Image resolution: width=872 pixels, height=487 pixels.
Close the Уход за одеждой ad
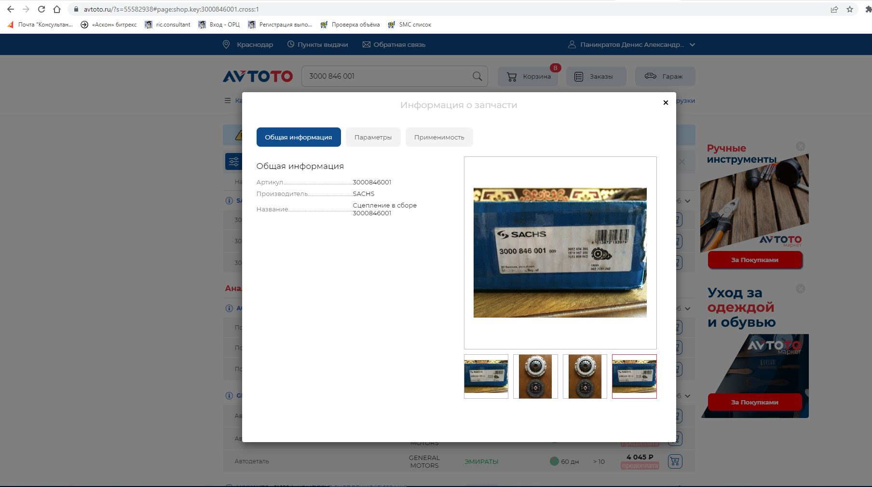(x=801, y=289)
